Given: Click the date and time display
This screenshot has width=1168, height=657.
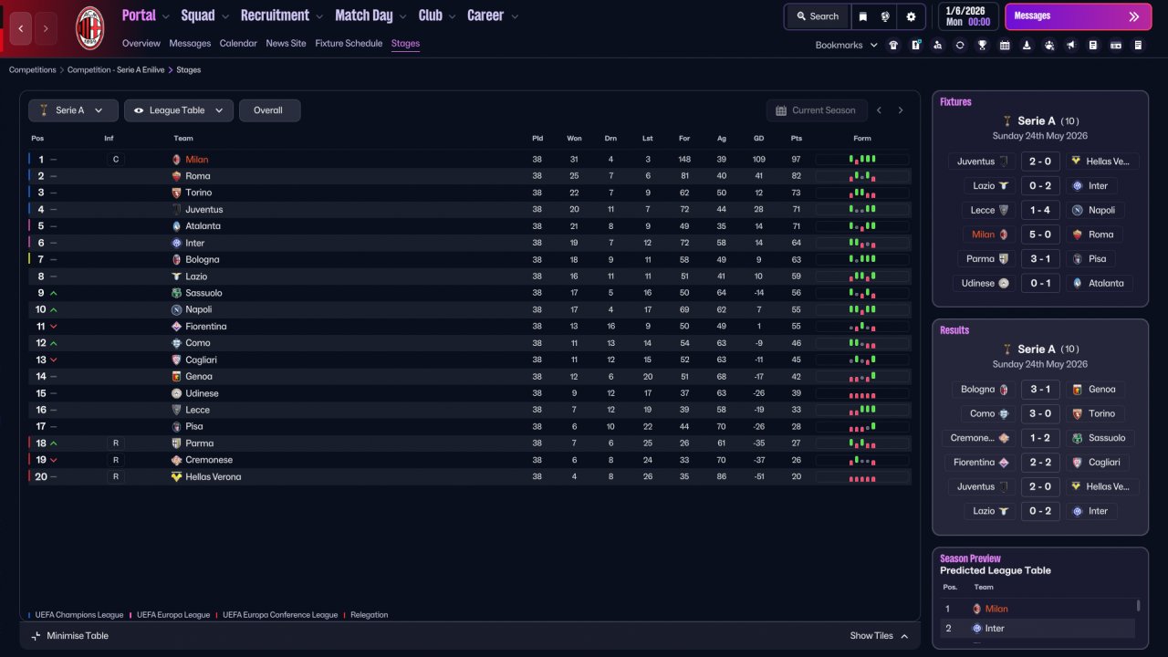Looking at the screenshot, I should coord(967,16).
